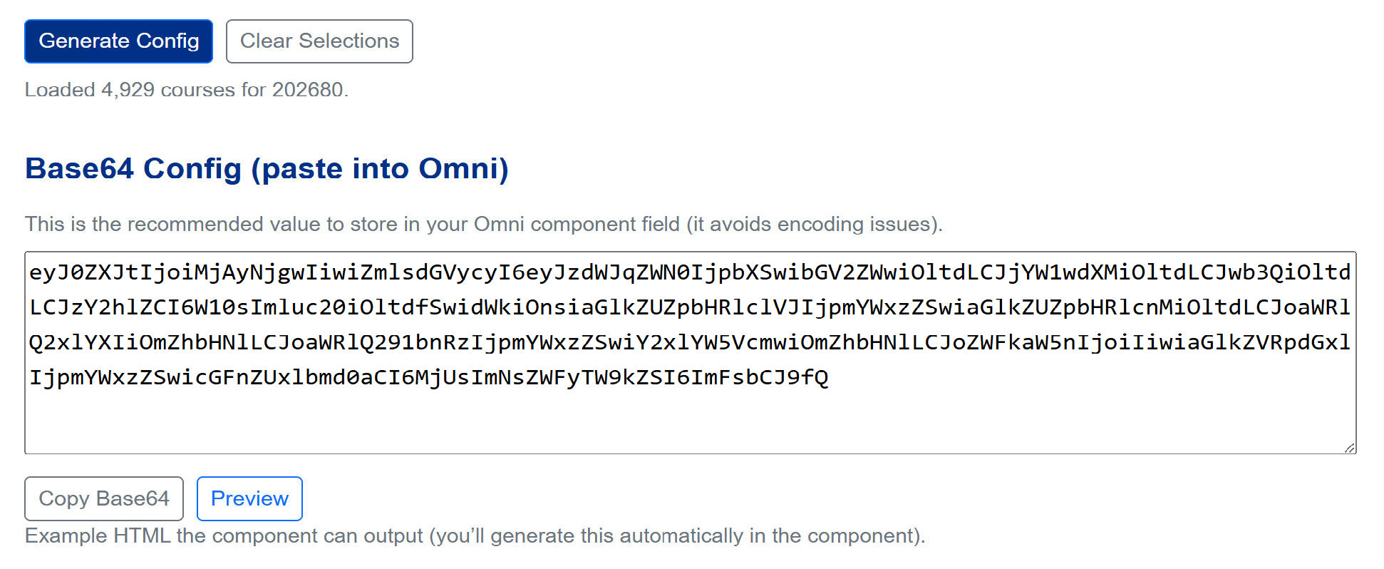
Task: Click the "Loaded 4,929 courses" status message
Action: 186,90
